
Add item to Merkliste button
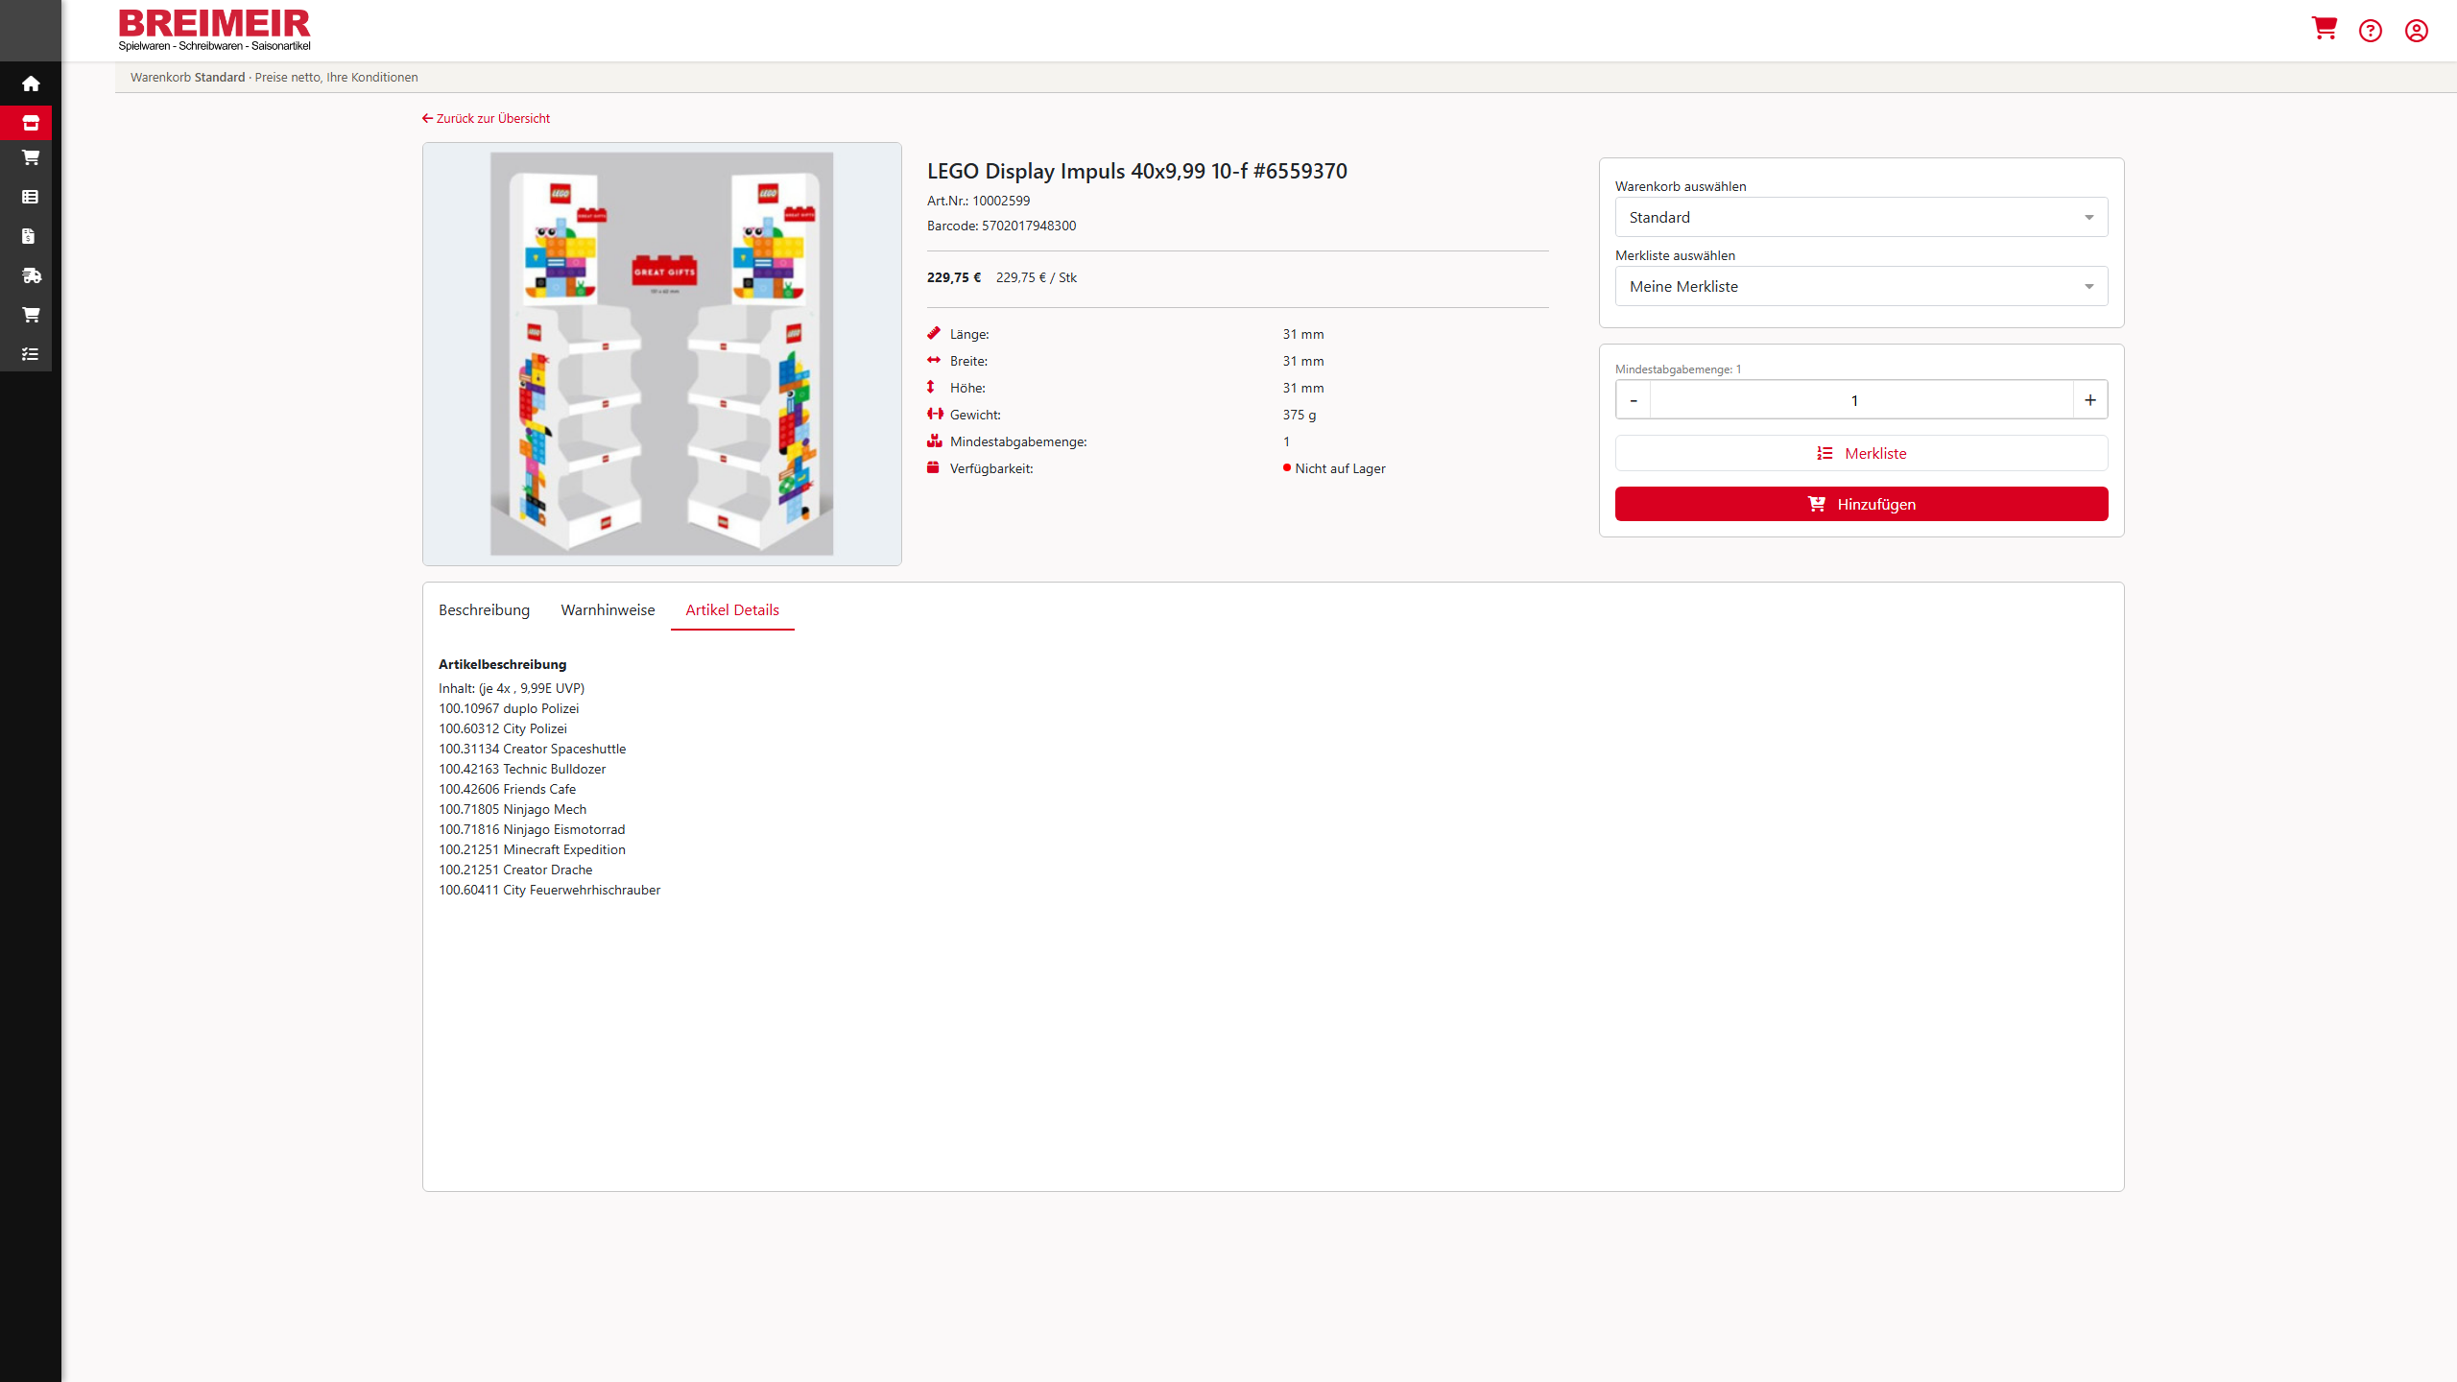click(1861, 453)
